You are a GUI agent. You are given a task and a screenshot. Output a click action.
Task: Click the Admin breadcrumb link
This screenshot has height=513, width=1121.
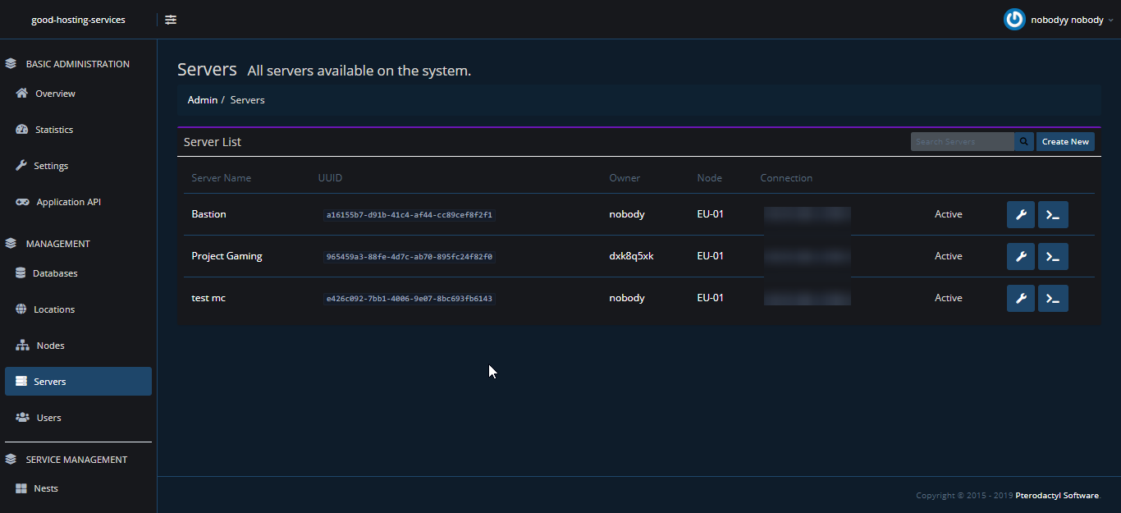(x=203, y=100)
